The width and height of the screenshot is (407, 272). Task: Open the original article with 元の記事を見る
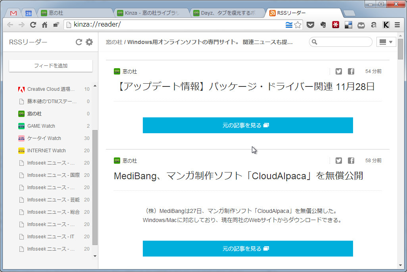(248, 125)
